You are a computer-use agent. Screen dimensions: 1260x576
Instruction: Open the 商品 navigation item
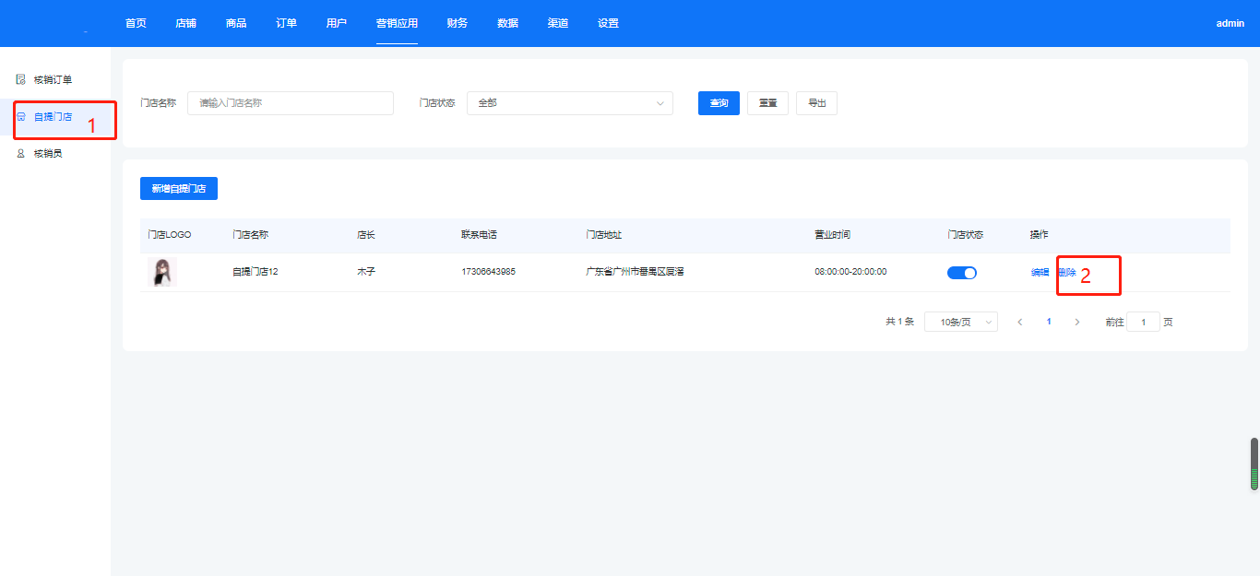[x=236, y=23]
